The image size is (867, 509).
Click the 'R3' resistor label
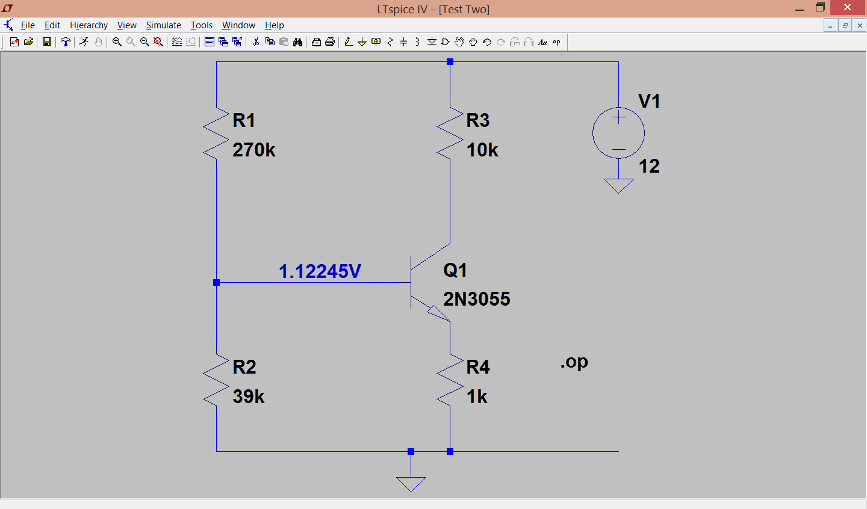pyautogui.click(x=478, y=120)
